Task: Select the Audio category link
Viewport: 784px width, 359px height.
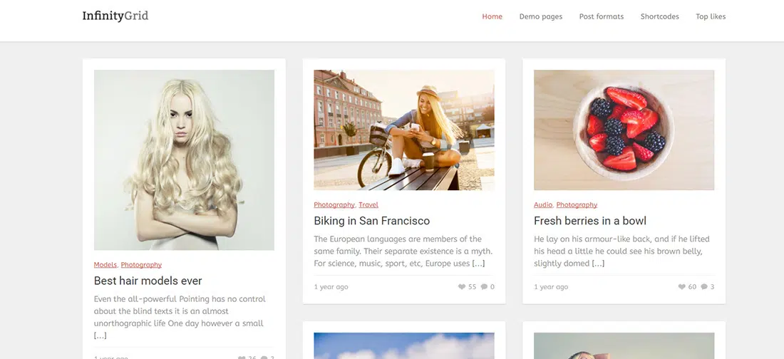Action: click(x=543, y=205)
